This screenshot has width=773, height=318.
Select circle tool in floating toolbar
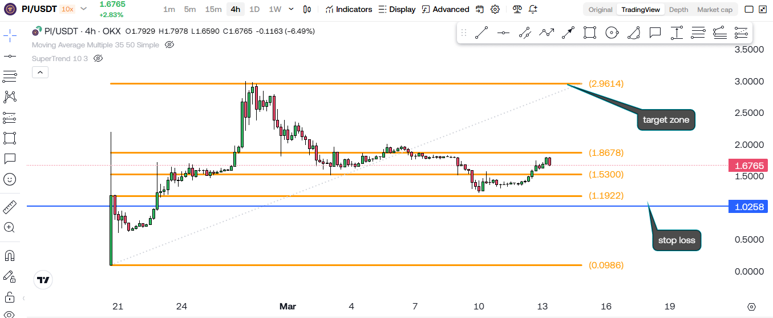pos(612,33)
